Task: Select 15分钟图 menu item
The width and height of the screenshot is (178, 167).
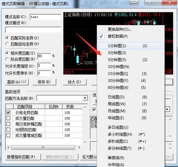Action: point(131,74)
